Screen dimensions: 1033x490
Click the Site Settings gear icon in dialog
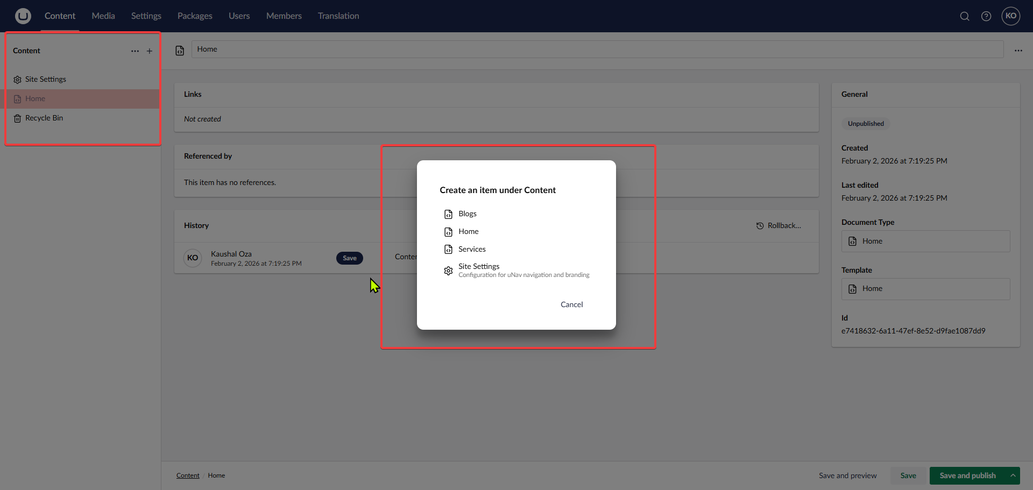(x=448, y=271)
